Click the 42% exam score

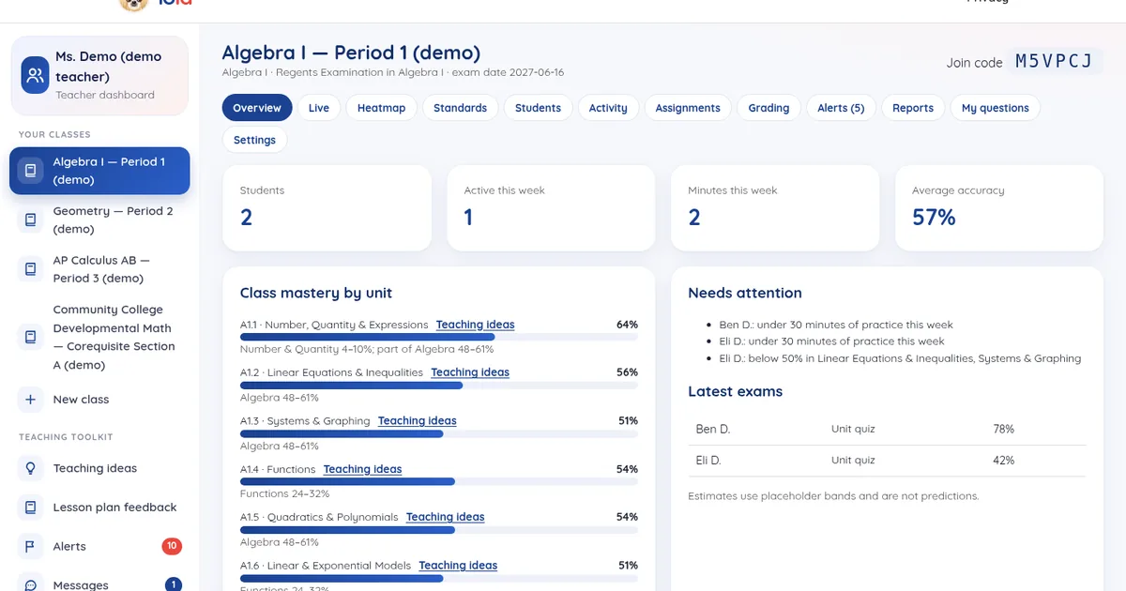[x=1003, y=461]
